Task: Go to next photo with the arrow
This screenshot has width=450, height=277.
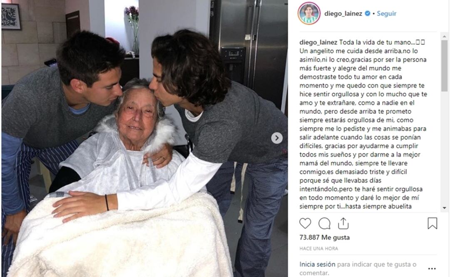Action: tap(277, 138)
